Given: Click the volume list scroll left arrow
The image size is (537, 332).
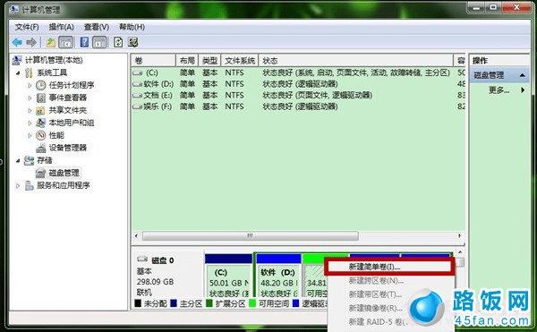Looking at the screenshot, I should click(x=136, y=235).
